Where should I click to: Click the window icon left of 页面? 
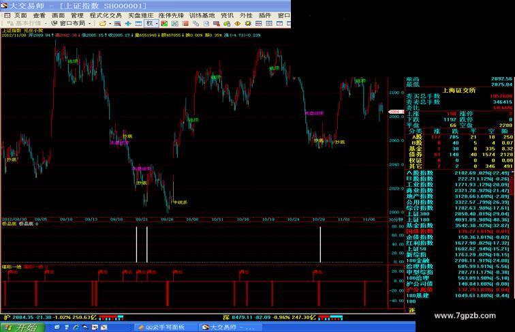[7, 16]
